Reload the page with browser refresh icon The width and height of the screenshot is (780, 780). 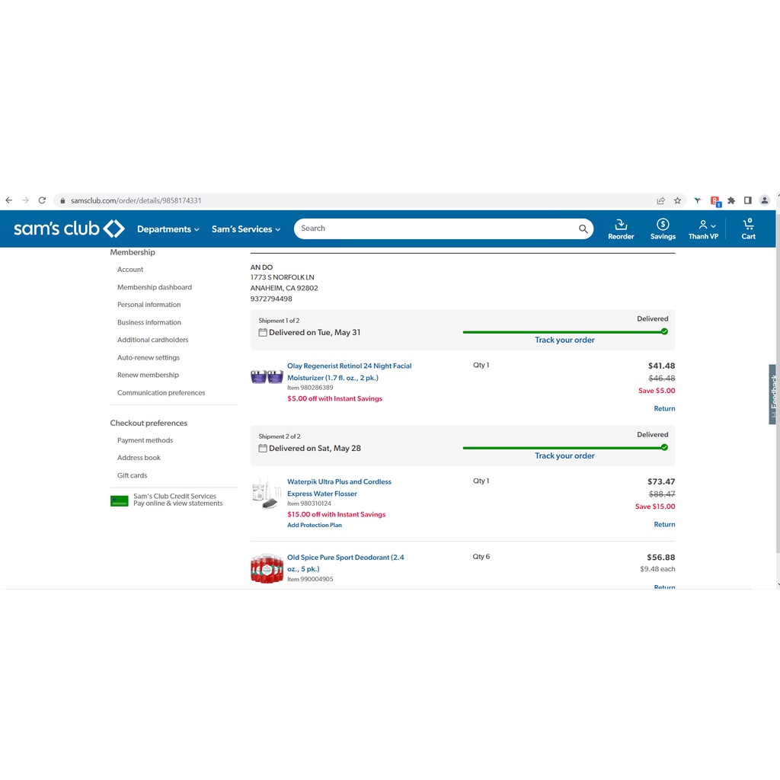tap(42, 200)
